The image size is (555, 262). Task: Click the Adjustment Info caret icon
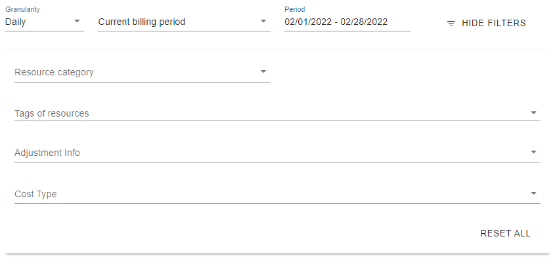[x=533, y=153]
